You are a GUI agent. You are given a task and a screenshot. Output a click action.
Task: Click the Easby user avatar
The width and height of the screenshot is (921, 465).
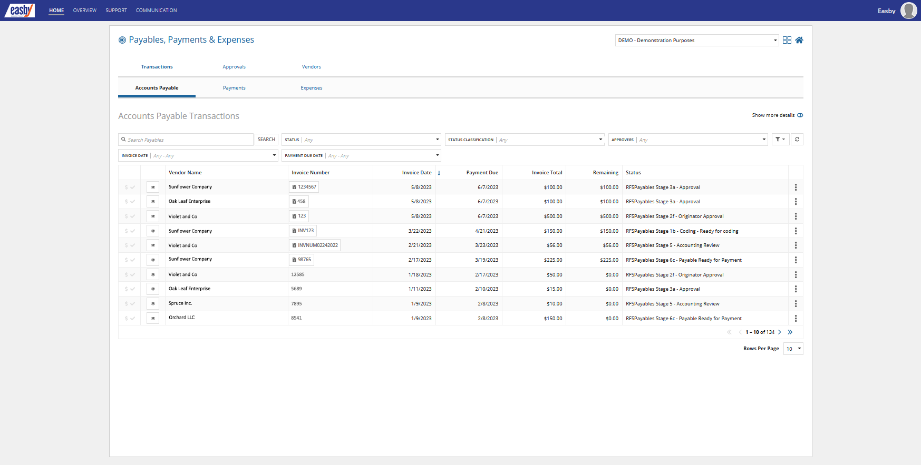click(x=908, y=11)
